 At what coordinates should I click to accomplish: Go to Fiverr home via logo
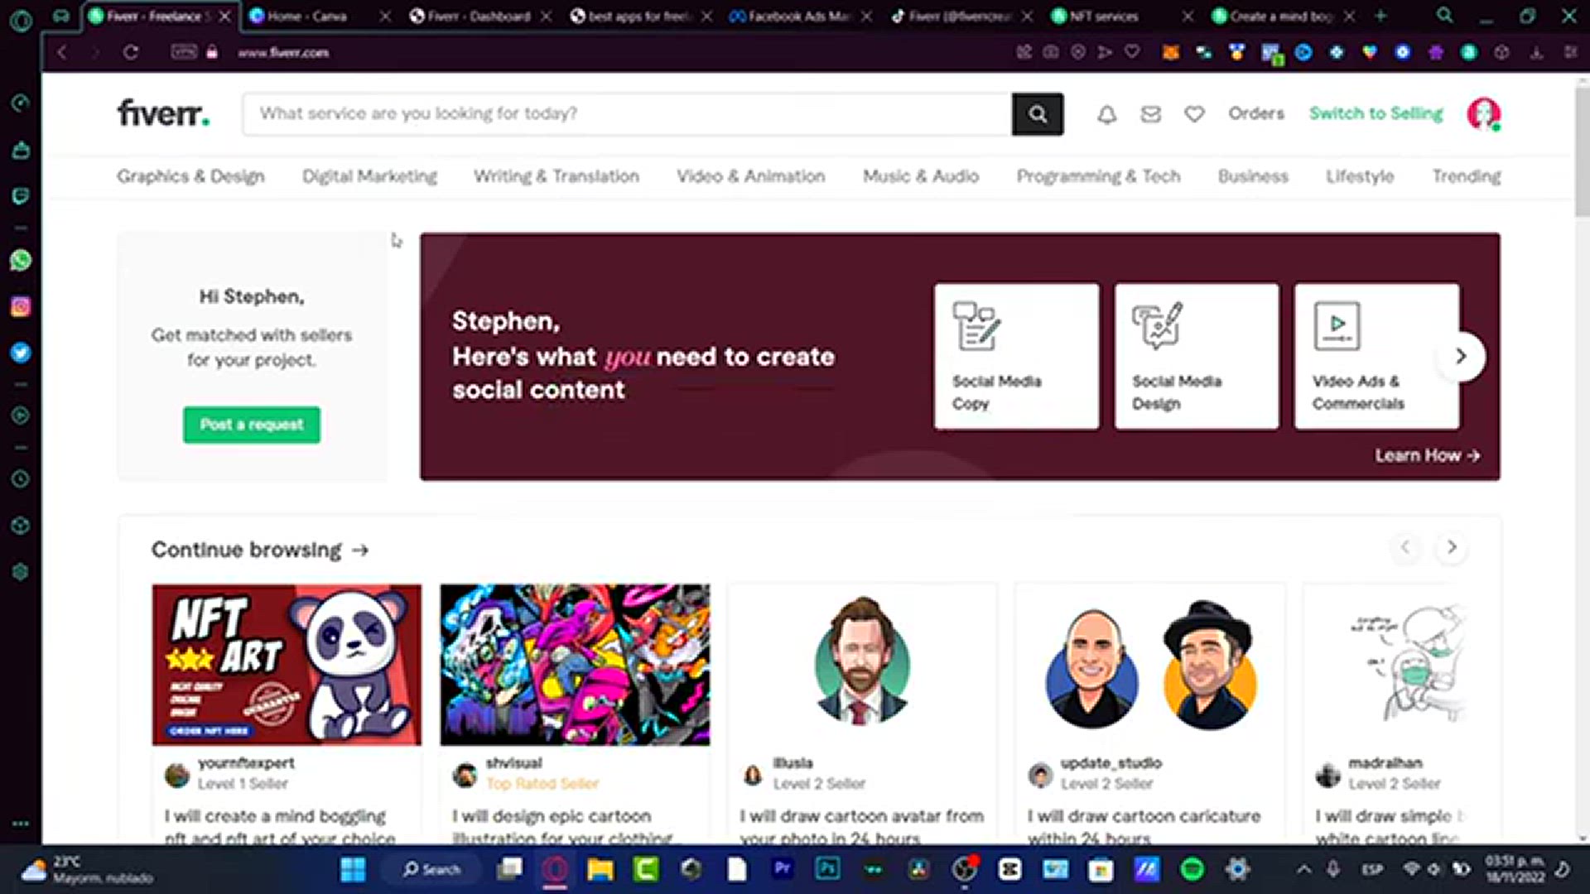(163, 113)
